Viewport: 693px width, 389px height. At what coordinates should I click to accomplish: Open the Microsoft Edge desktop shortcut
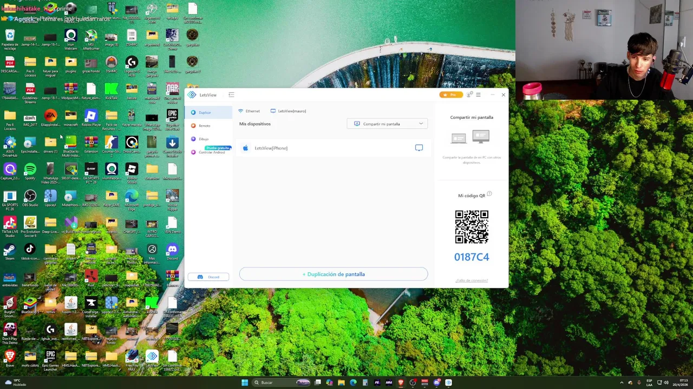132,200
